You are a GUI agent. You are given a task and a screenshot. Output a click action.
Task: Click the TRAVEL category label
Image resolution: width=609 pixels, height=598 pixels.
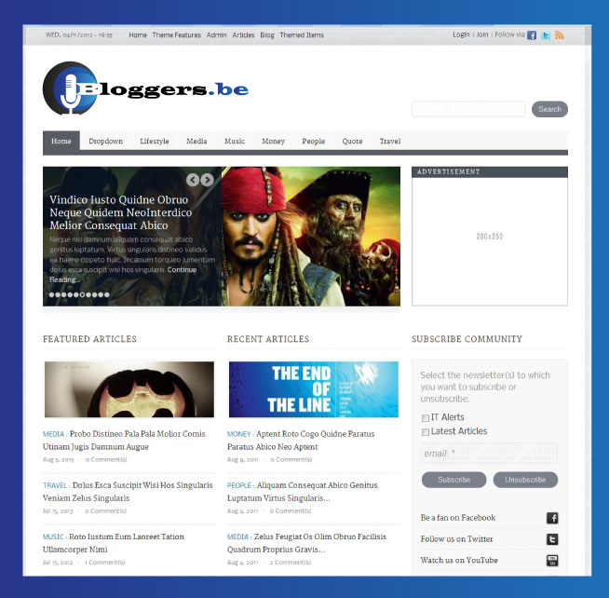click(55, 485)
